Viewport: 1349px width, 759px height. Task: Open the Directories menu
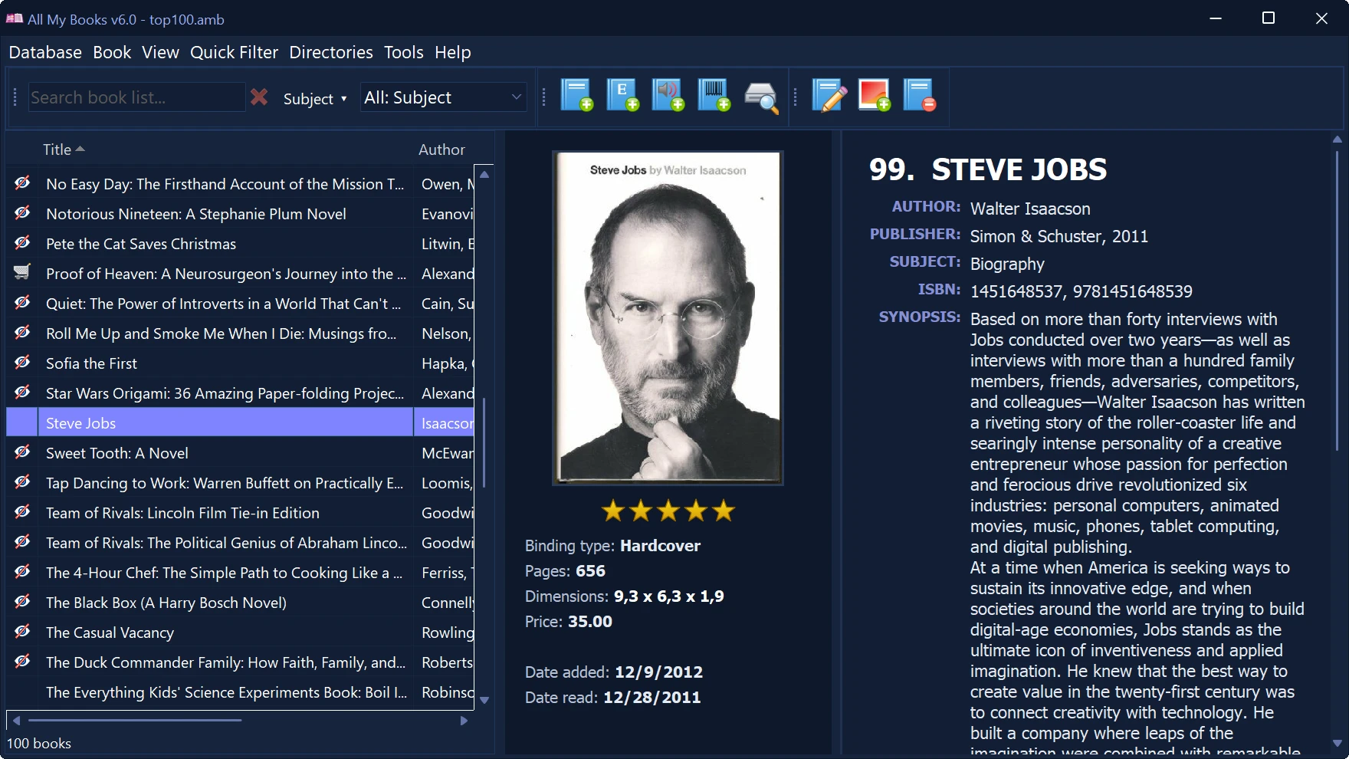[331, 52]
